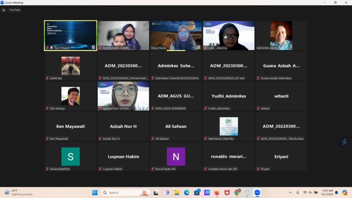The image size is (352, 198).
Task: Open File Explorer from the taskbar
Action: 177,192
